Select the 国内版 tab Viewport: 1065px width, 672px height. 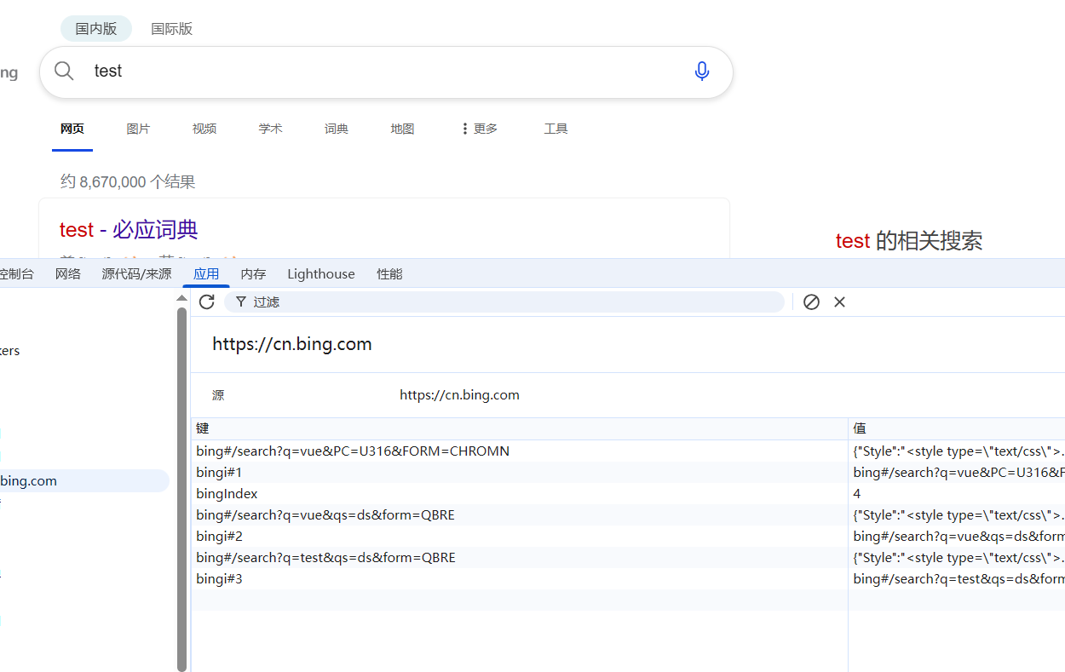click(96, 28)
